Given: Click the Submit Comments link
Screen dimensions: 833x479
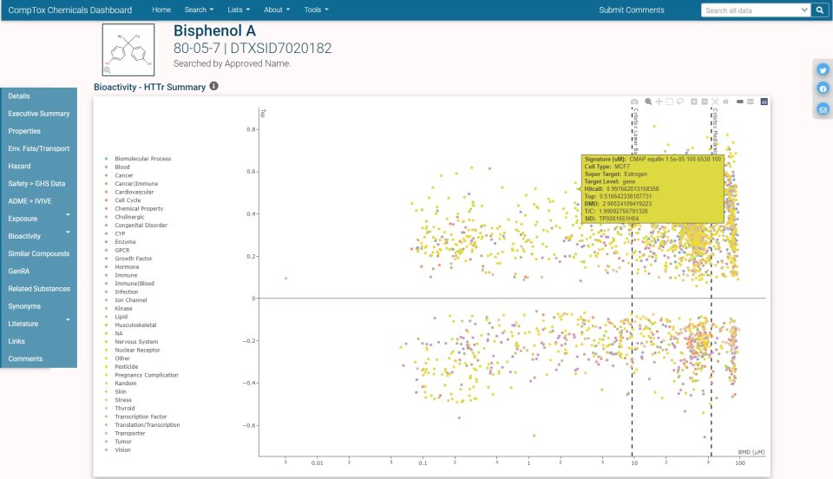Looking at the screenshot, I should tap(631, 10).
